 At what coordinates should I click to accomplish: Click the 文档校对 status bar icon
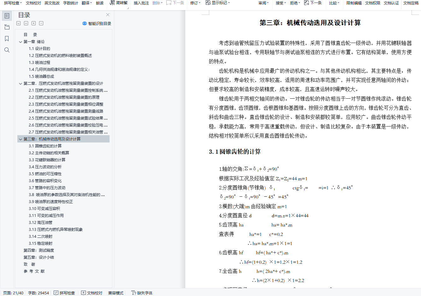click(x=83, y=293)
